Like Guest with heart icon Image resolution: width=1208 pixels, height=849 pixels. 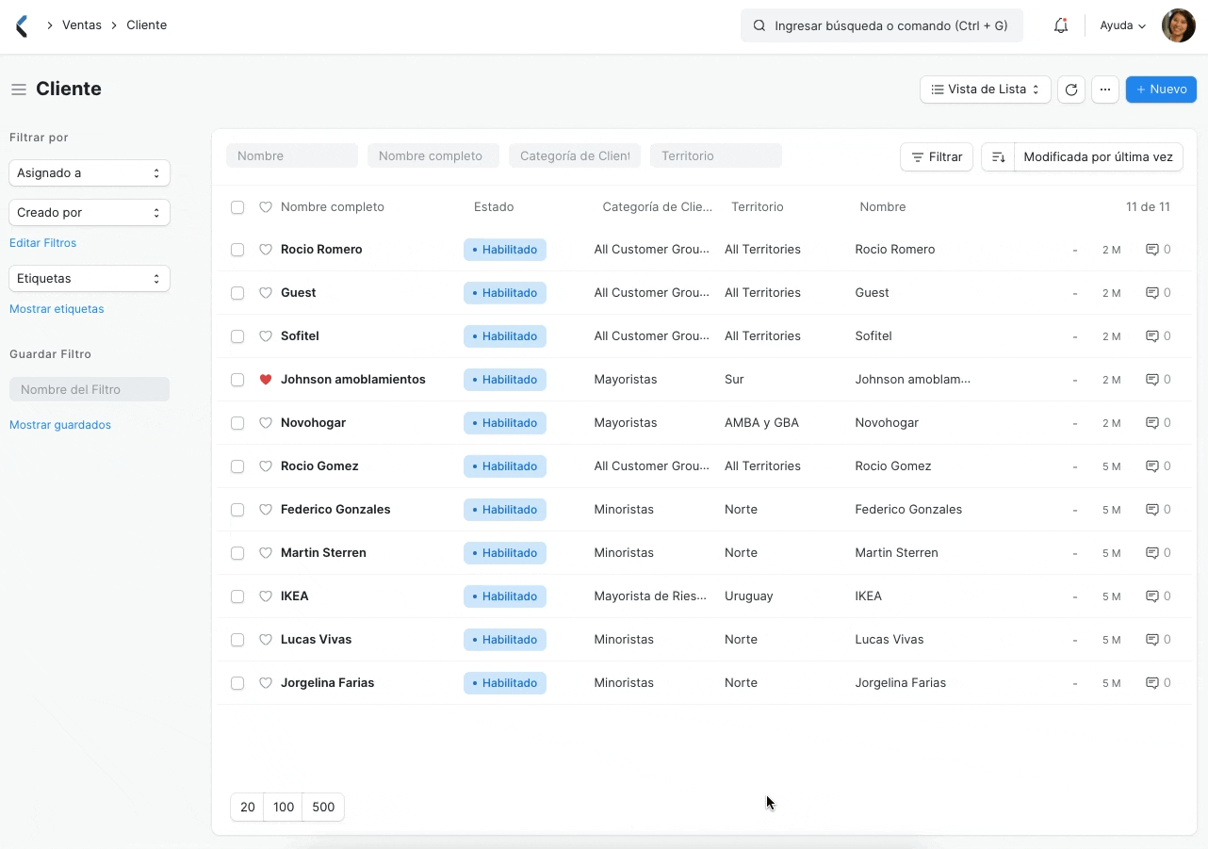pyautogui.click(x=266, y=293)
